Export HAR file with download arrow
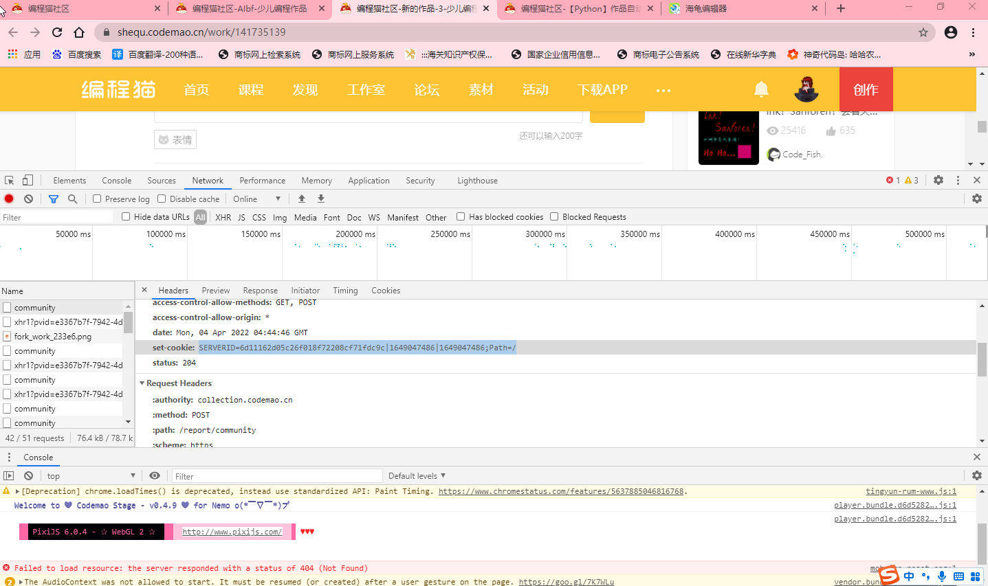The height and width of the screenshot is (586, 988). pos(320,199)
